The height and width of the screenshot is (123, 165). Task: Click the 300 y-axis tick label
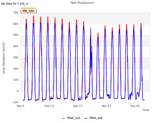[x=16, y=57]
